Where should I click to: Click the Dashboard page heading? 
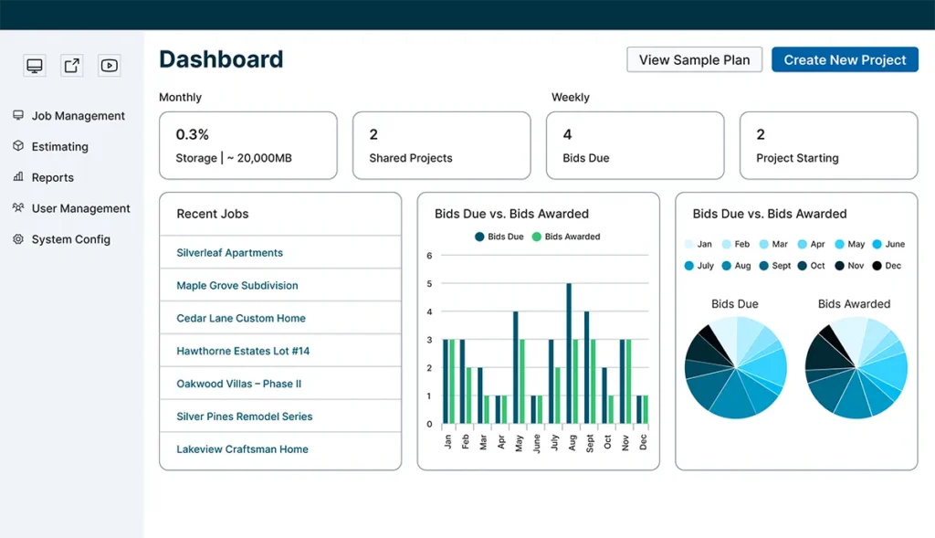221,59
